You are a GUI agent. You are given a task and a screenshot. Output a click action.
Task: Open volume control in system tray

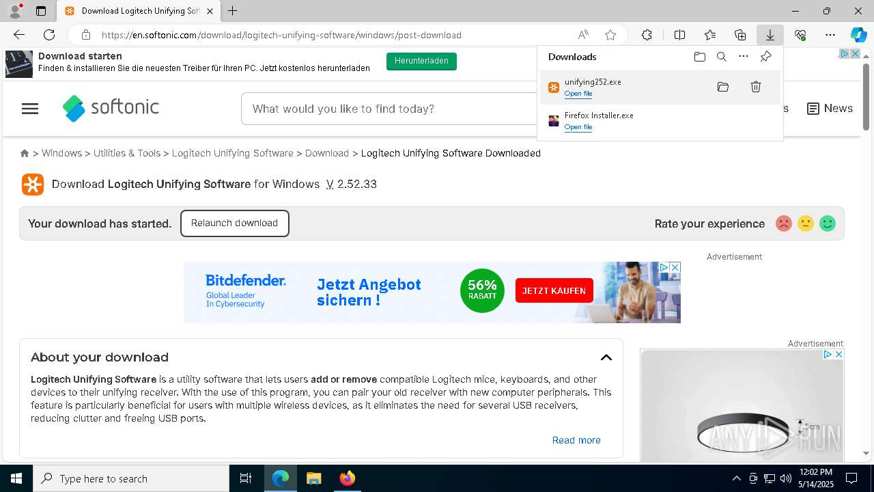[786, 478]
